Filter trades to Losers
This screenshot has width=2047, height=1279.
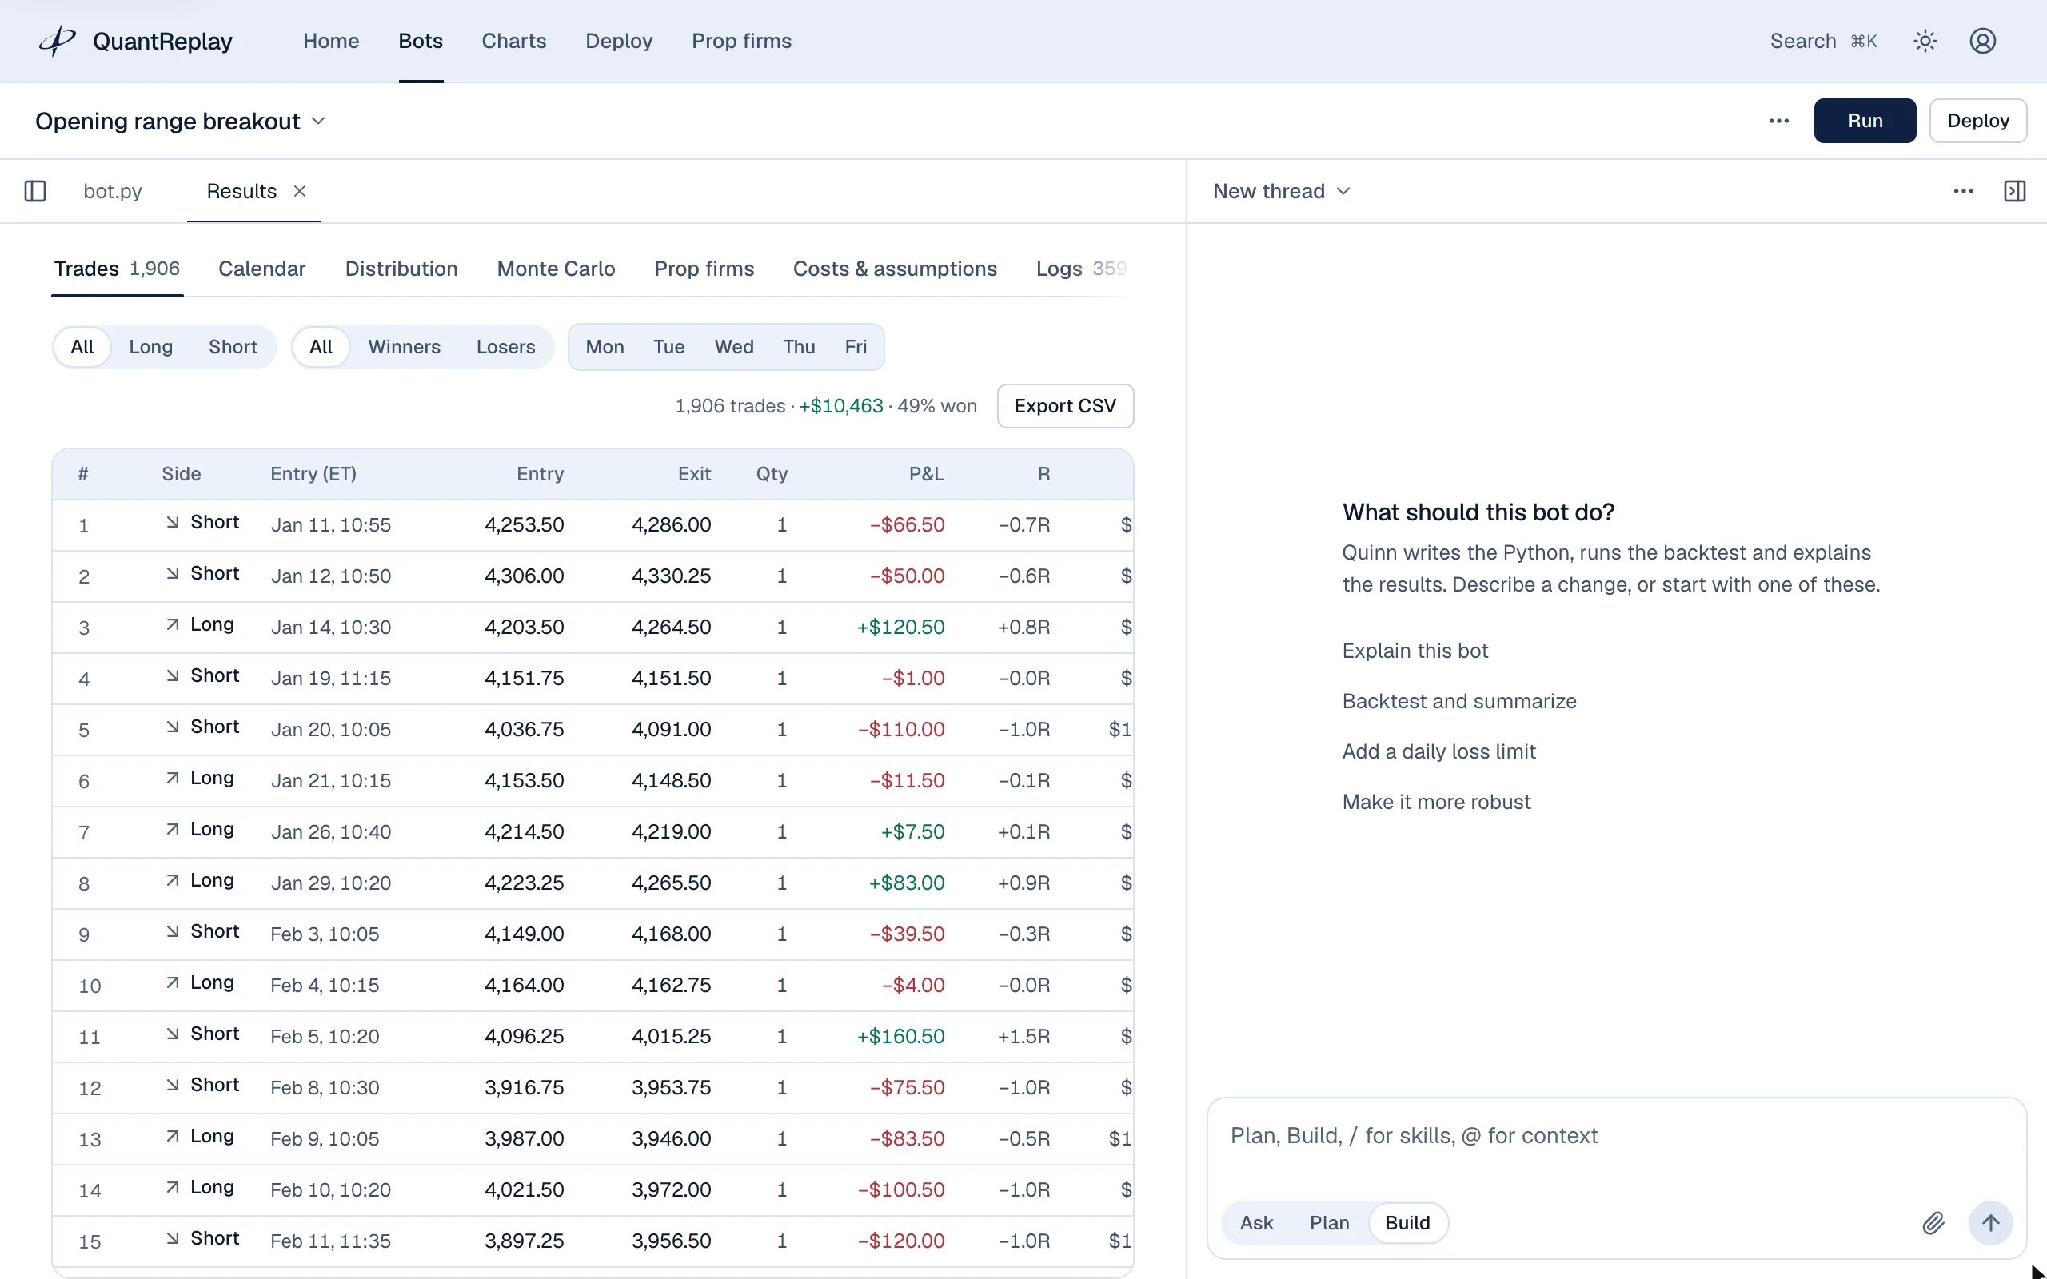(506, 347)
